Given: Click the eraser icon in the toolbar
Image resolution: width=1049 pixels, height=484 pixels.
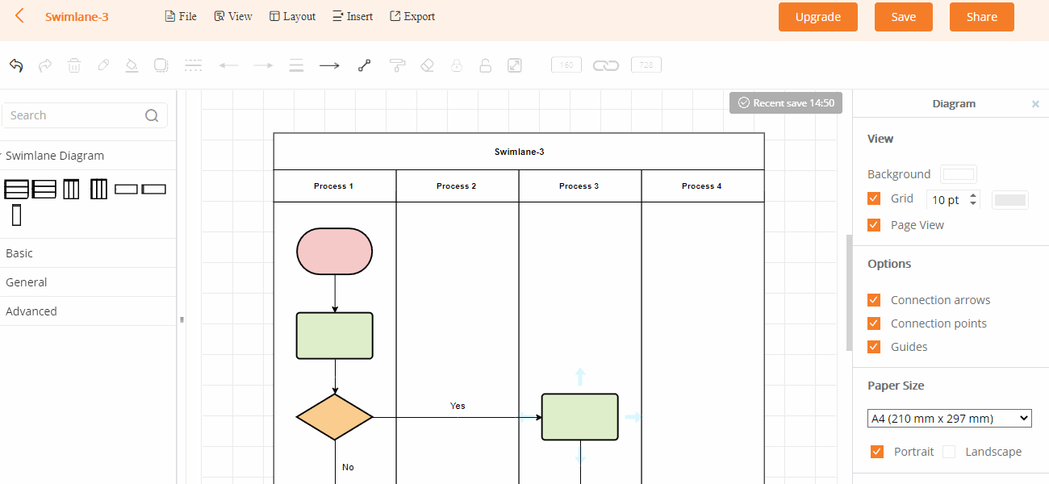Looking at the screenshot, I should click(428, 65).
